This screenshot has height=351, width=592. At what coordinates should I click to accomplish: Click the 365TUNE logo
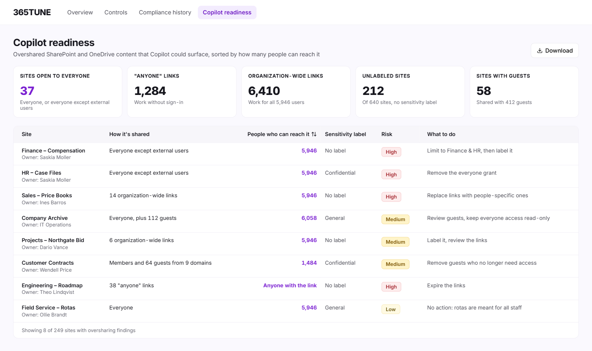(x=32, y=12)
